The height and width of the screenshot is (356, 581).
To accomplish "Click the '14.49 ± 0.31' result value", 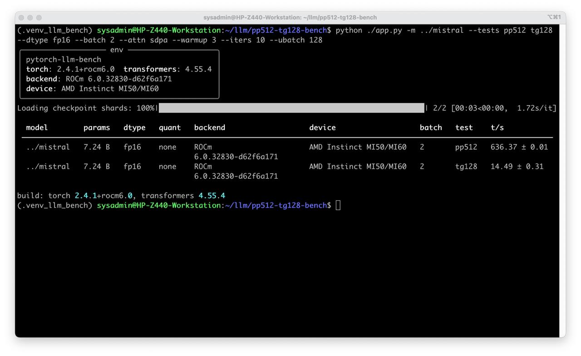I will click(517, 166).
